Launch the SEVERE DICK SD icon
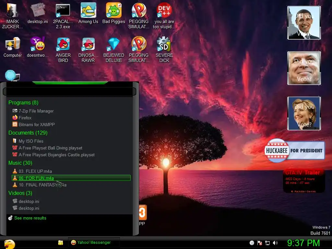332x249 pixels. [164, 50]
